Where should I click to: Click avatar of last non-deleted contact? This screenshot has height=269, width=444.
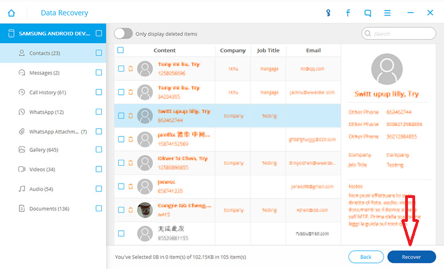(x=145, y=234)
